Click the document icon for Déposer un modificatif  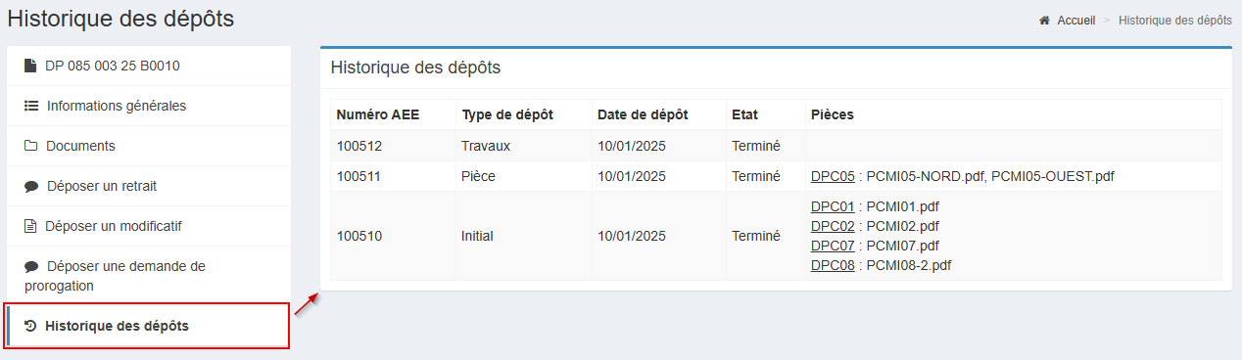point(29,226)
